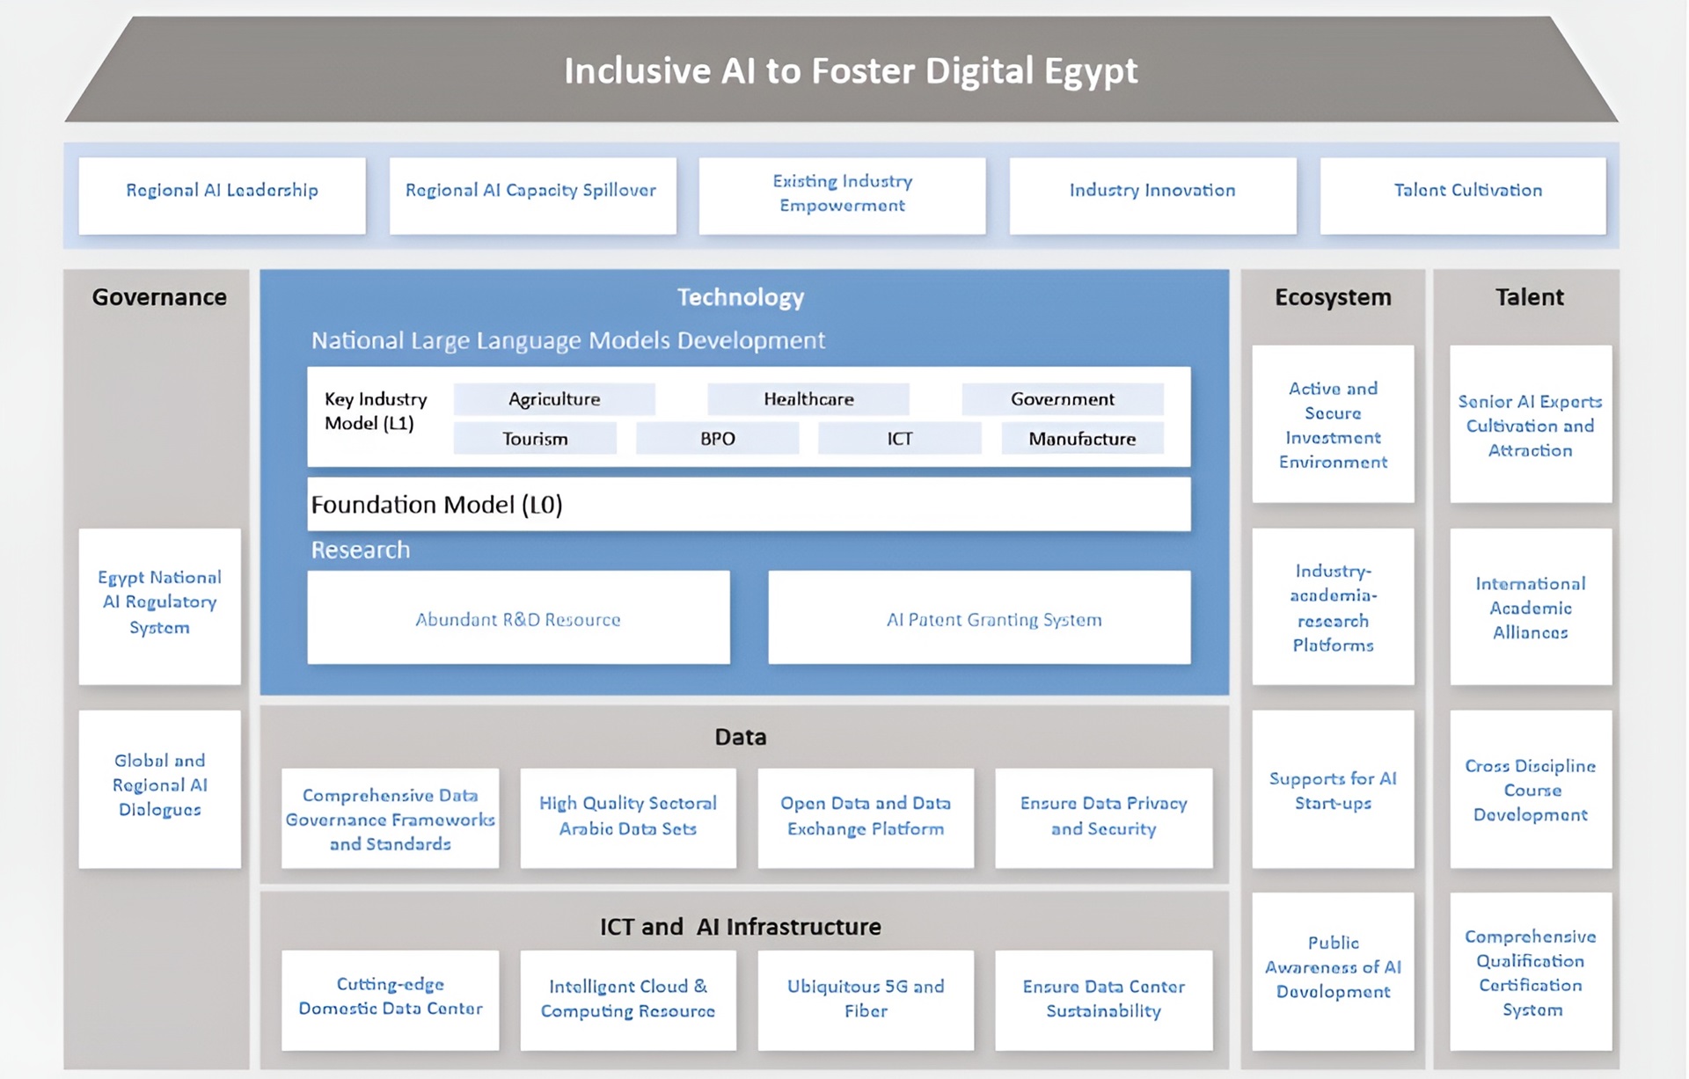Image resolution: width=1689 pixels, height=1079 pixels.
Task: Click High Quality Sectoral Arabic Data Sets
Action: click(x=628, y=818)
